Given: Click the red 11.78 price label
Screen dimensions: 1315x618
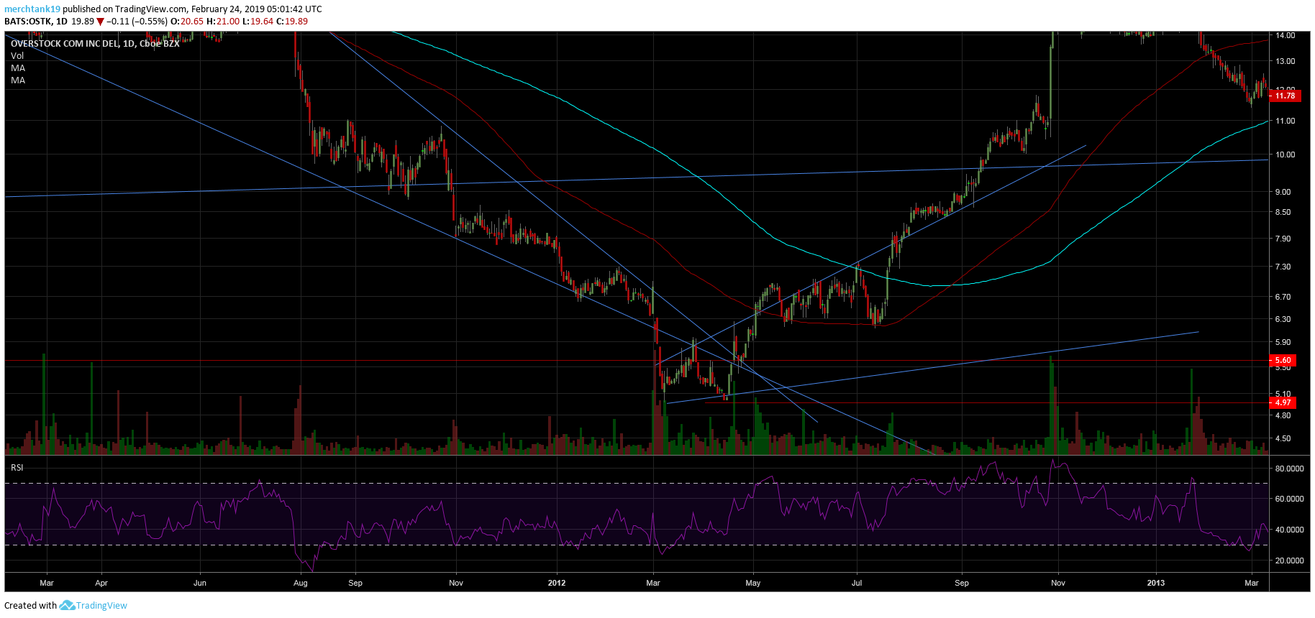Looking at the screenshot, I should [1285, 96].
